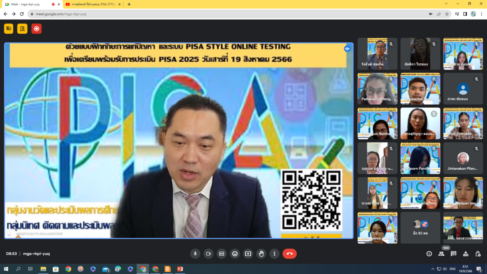Screen dimensions: 487x274
Task: Click the yellow camera-off extension icon
Action: tap(9, 28)
